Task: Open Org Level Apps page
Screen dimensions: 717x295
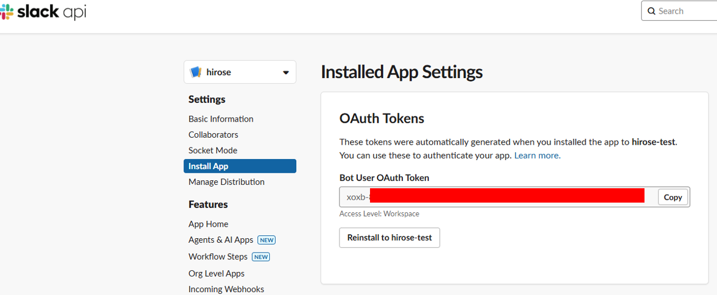Action: [x=216, y=273]
